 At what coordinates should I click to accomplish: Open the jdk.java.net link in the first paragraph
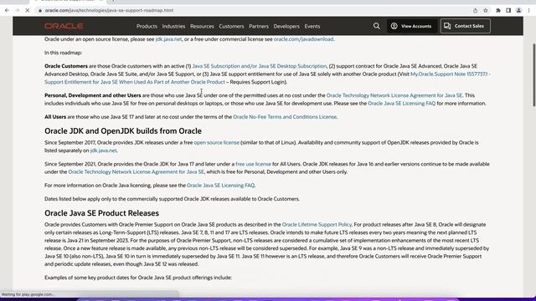click(168, 39)
